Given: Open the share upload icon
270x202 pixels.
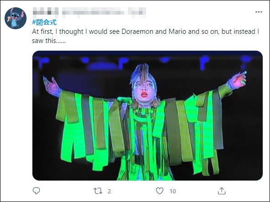Looking at the screenshot, I should click(x=222, y=191).
